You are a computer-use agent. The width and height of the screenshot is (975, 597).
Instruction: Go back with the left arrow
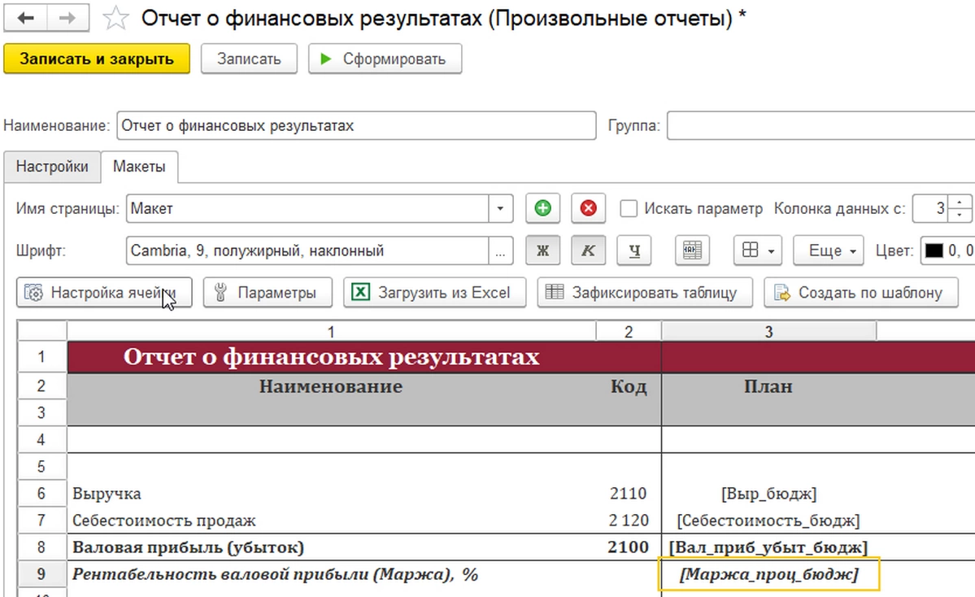click(x=25, y=18)
